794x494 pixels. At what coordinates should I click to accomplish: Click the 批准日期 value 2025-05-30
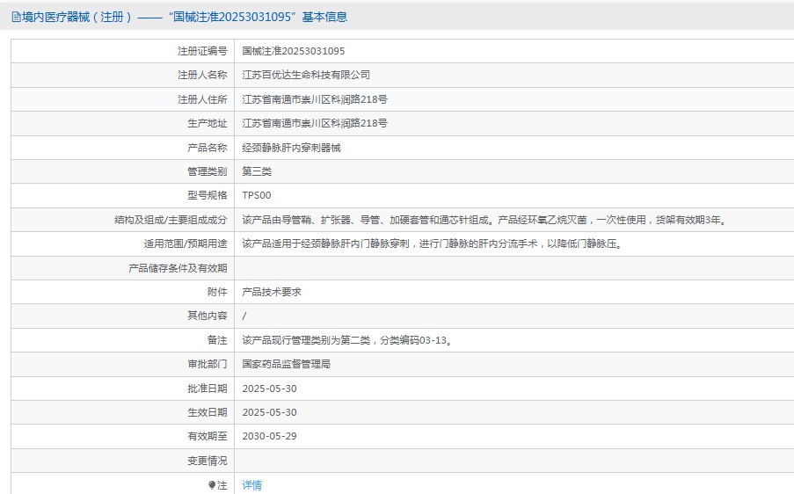[x=269, y=389]
